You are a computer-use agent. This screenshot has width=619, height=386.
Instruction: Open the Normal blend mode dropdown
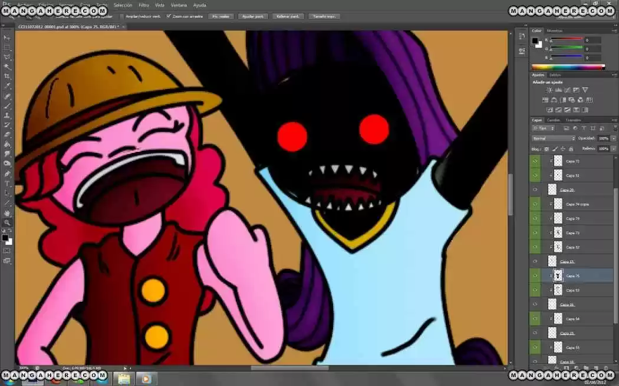(x=553, y=139)
